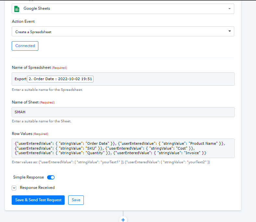Add a new step with the plus icon
Screen dimensions: 256x222
(x=123, y=220)
